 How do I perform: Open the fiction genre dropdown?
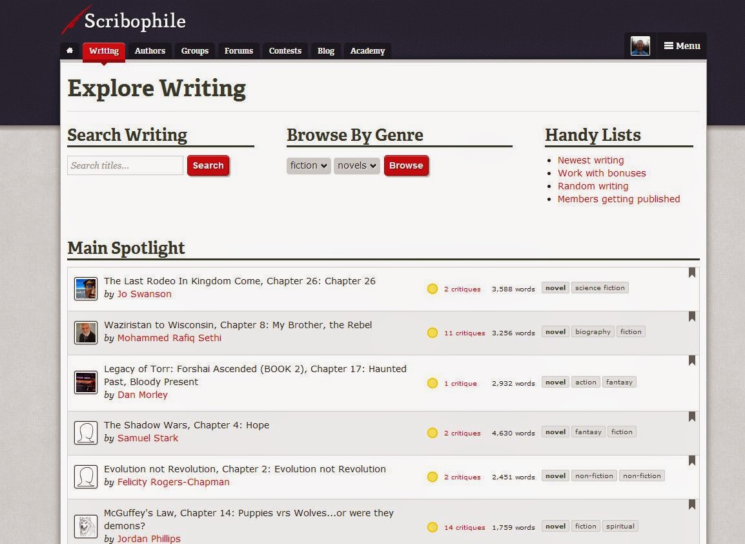[308, 165]
